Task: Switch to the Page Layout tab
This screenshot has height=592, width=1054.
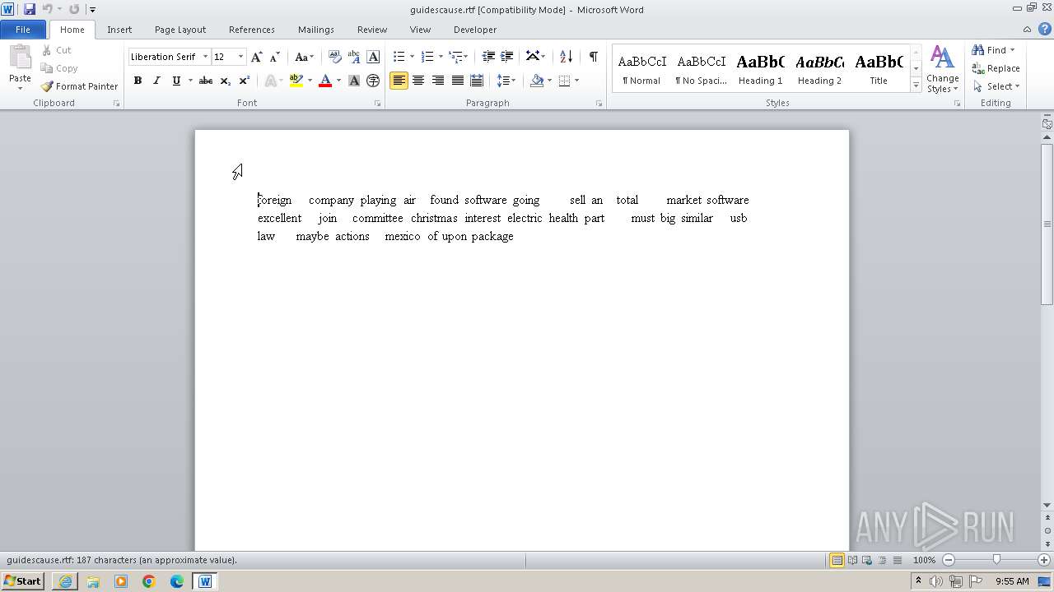Action: [x=180, y=30]
